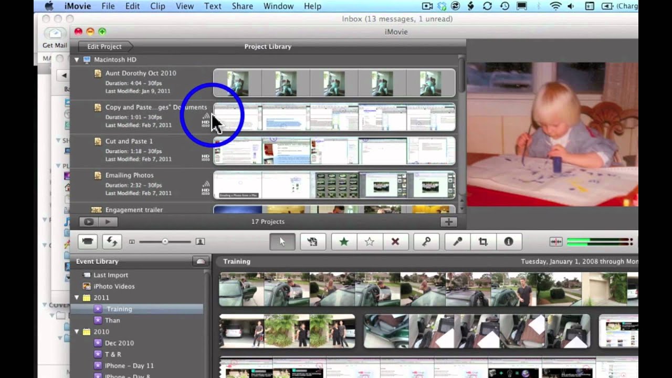
Task: Click the audio level meter
Action: pos(600,241)
